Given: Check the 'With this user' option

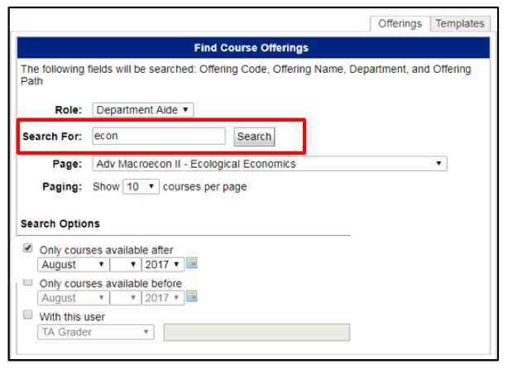Looking at the screenshot, I should [29, 315].
